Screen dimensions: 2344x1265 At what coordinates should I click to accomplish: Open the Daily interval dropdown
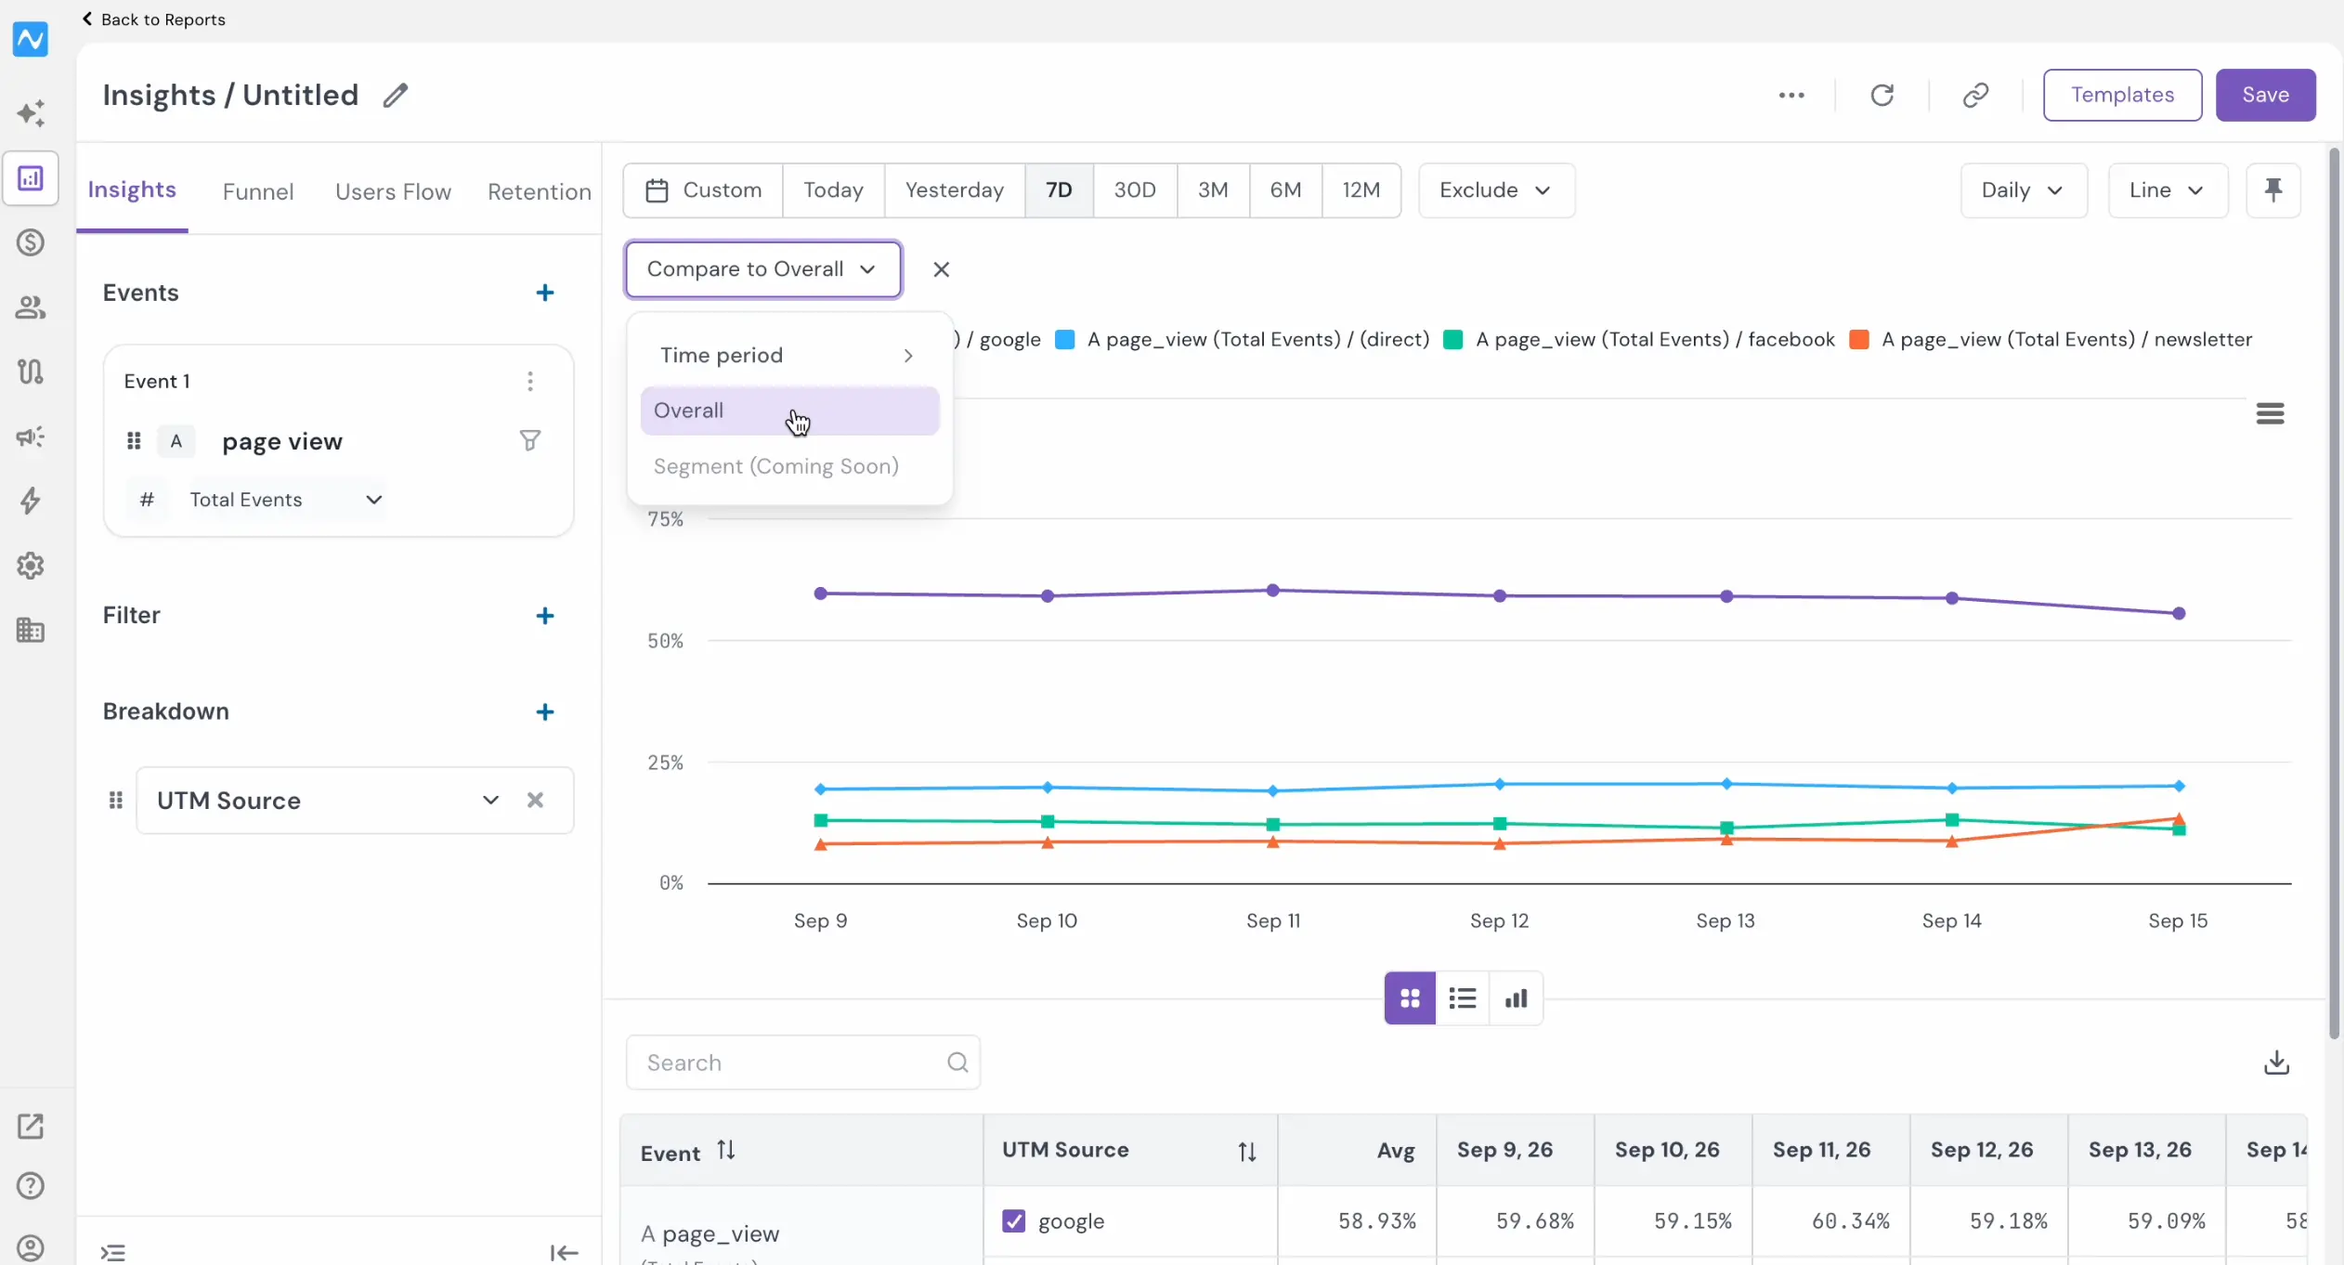[x=2024, y=190]
